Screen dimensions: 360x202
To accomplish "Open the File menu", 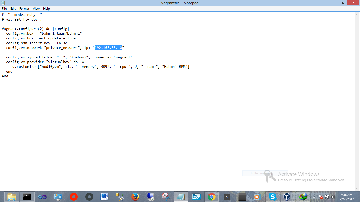I will (x=4, y=9).
